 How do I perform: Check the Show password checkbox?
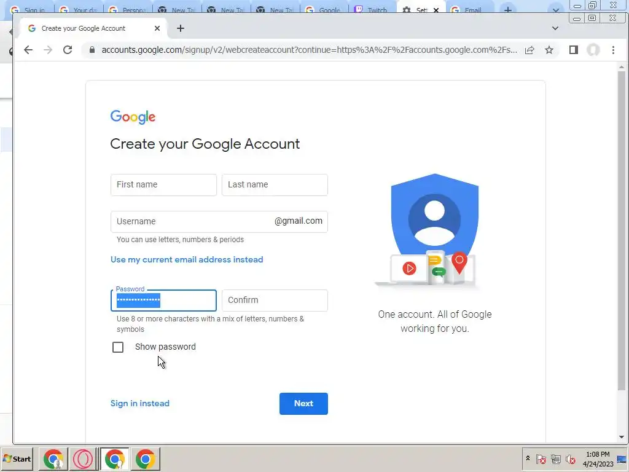click(x=118, y=347)
